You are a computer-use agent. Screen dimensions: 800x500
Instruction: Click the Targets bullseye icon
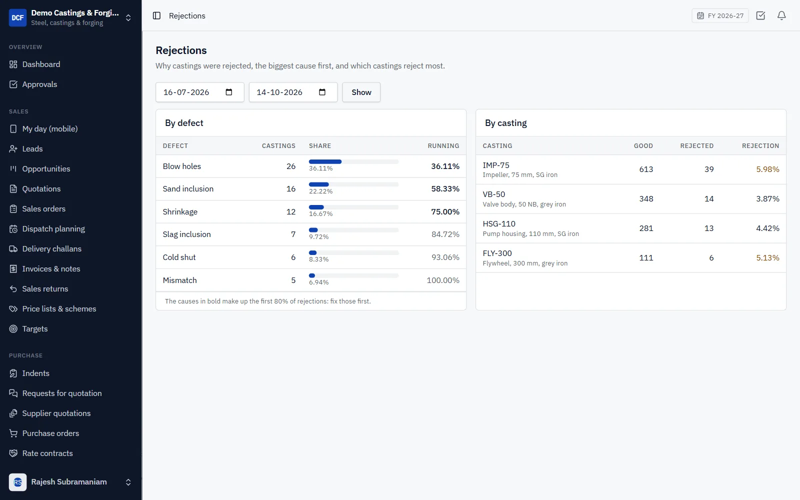pos(13,329)
